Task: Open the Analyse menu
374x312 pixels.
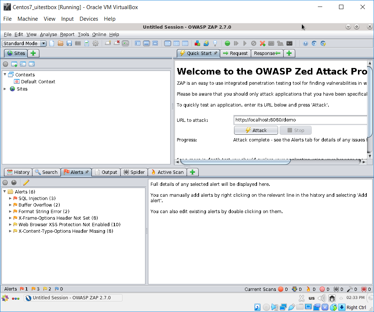Action: pyautogui.click(x=48, y=35)
